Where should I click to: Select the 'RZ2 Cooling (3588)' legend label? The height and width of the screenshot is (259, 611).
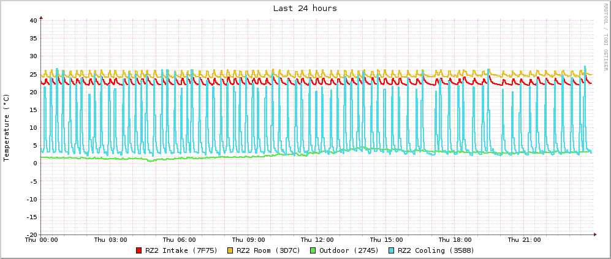coord(436,250)
